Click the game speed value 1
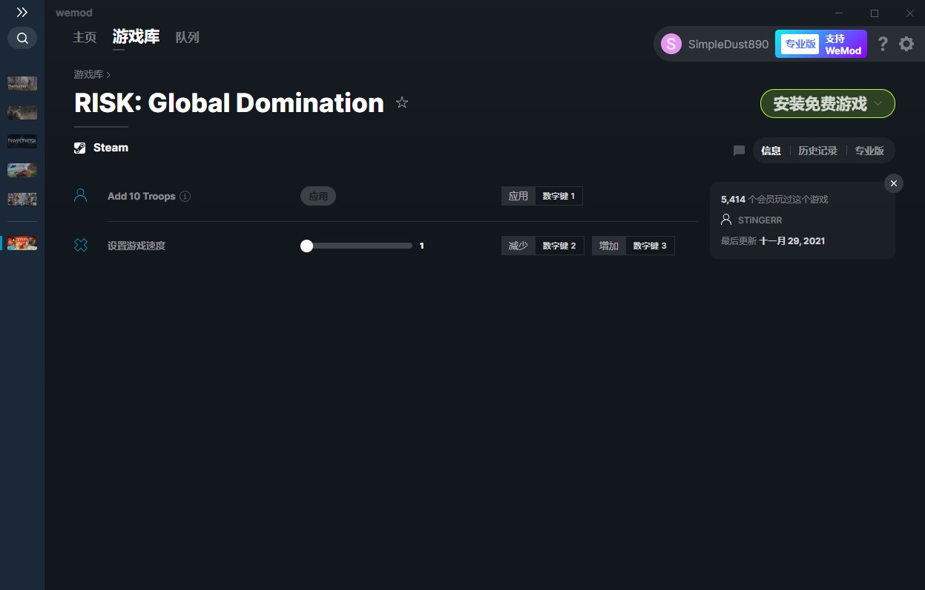The width and height of the screenshot is (925, 590). click(422, 246)
